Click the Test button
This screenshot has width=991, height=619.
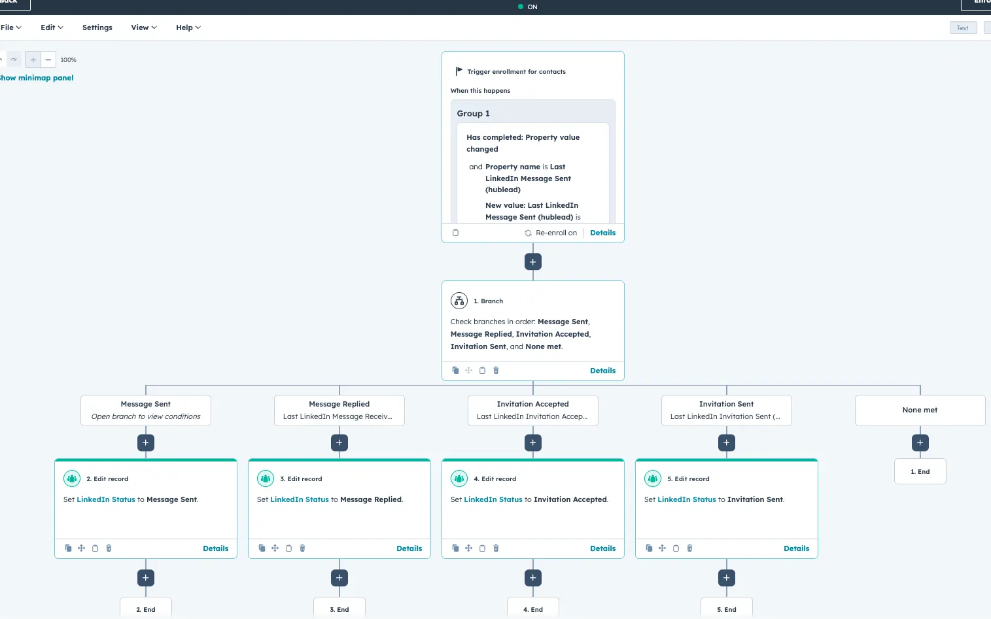[x=963, y=27]
